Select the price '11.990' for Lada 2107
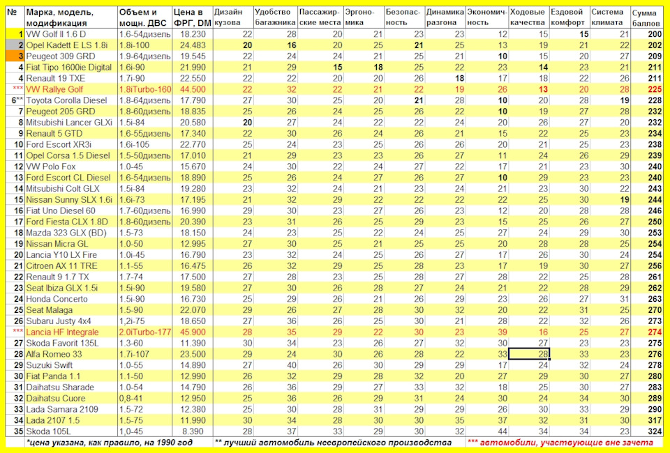 [193, 420]
